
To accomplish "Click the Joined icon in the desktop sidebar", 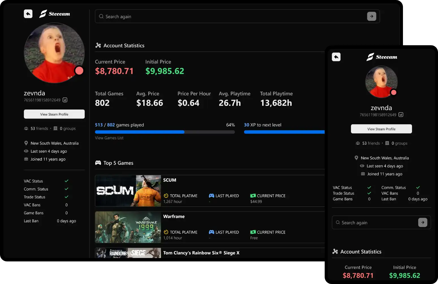I will pyautogui.click(x=26, y=159).
